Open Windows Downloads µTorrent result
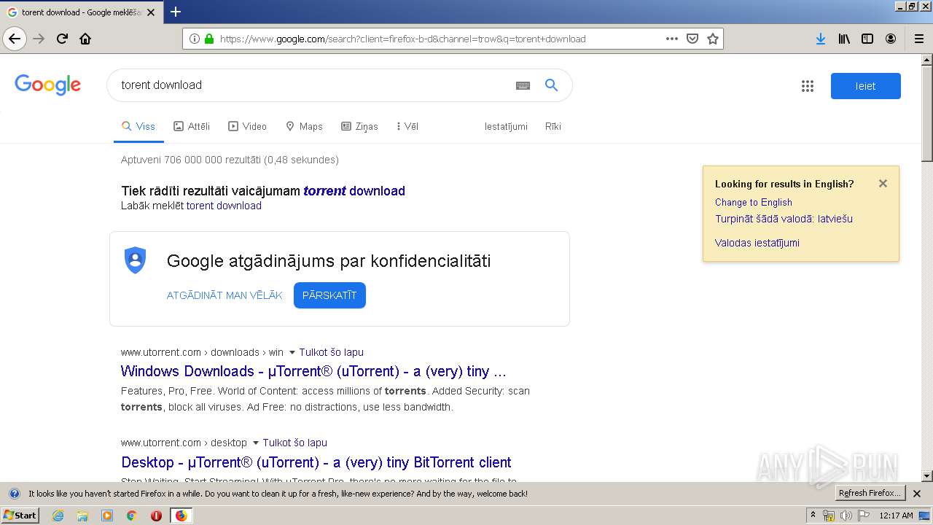The image size is (933, 525). coord(313,371)
